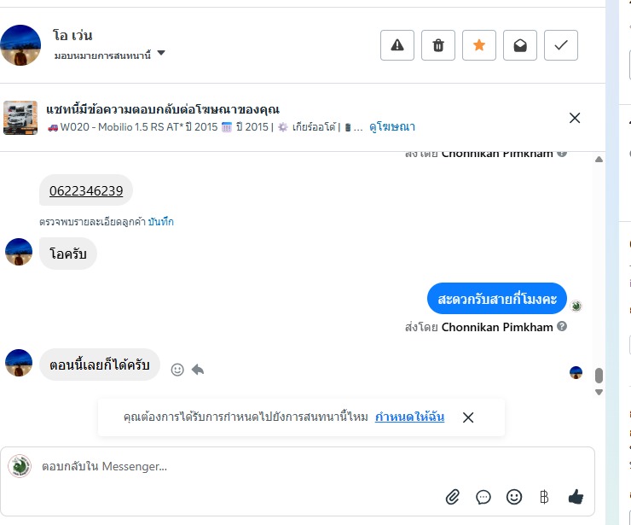Screen dimensions: 631x525
Task: Open saved replies speech bubble icon
Action: tap(483, 496)
